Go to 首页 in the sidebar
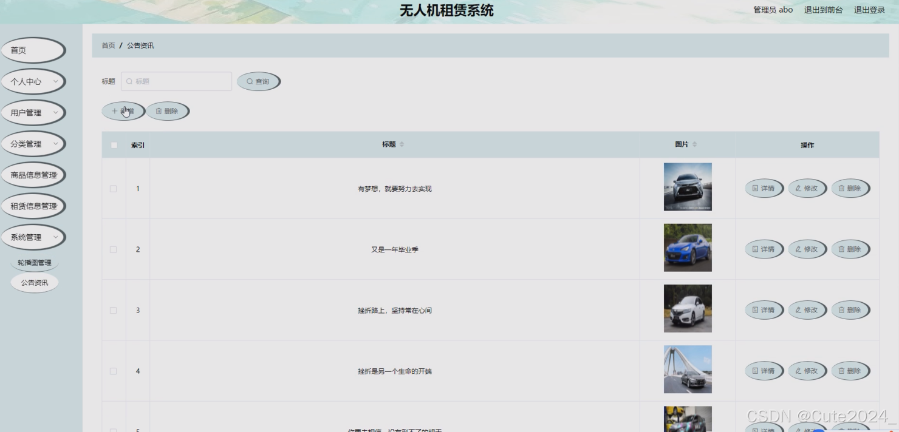This screenshot has height=432, width=899. [x=33, y=50]
